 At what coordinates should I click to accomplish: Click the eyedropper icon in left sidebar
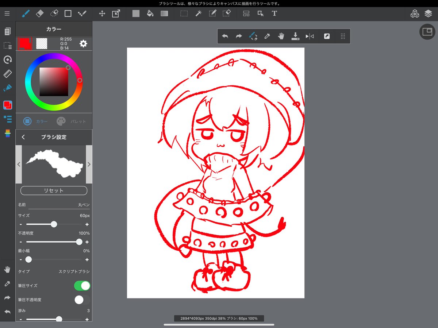pyautogui.click(x=7, y=284)
